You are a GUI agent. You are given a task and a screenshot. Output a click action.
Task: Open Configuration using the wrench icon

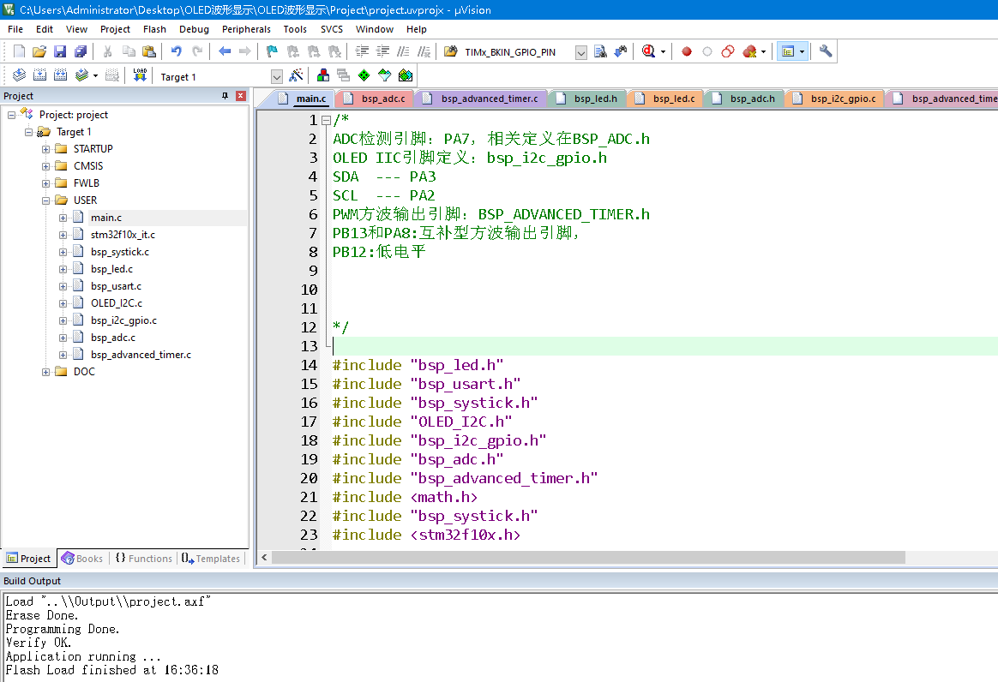point(826,51)
